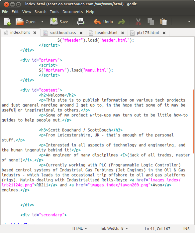Click the ptr175.html tab file icon
Viewport: 195px width, 233px height.
(x=132, y=33)
